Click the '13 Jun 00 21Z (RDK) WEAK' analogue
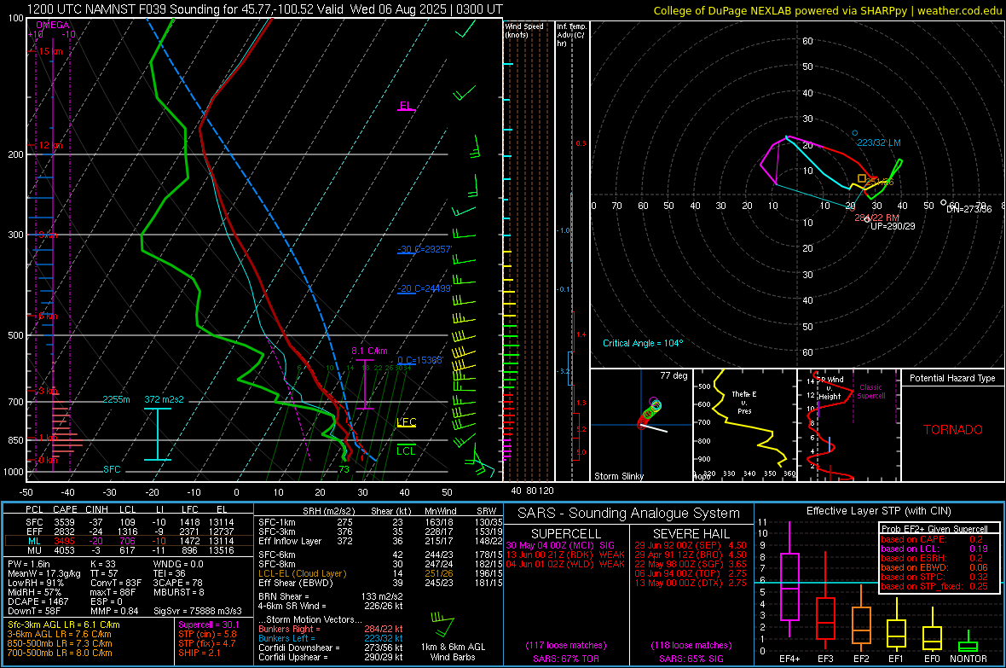 click(x=565, y=555)
